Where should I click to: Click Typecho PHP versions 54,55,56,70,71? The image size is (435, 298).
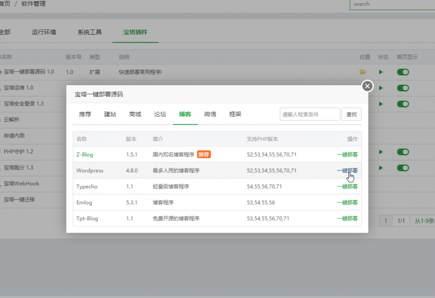[264, 187]
